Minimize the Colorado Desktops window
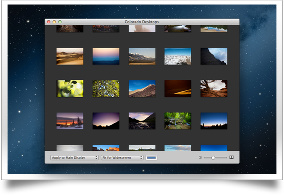The height and width of the screenshot is (195, 284). (54, 22)
